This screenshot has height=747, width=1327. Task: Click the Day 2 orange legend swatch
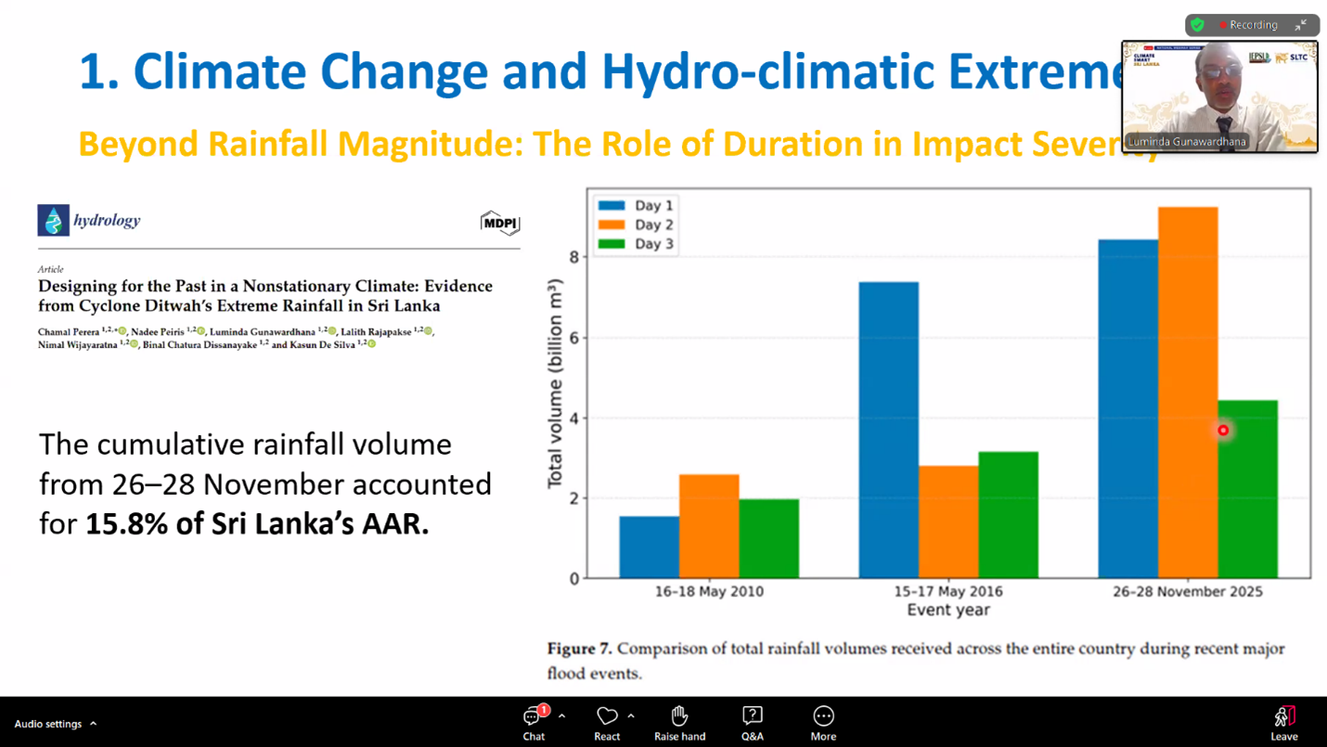[612, 225]
